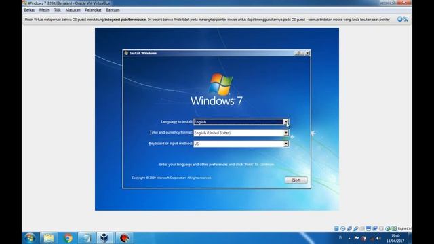Click the Time and currency format label

click(x=171, y=133)
